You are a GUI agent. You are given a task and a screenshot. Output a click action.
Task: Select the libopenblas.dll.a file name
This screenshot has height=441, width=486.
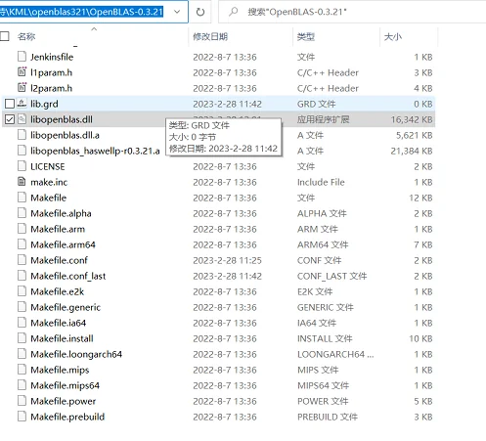(65, 135)
